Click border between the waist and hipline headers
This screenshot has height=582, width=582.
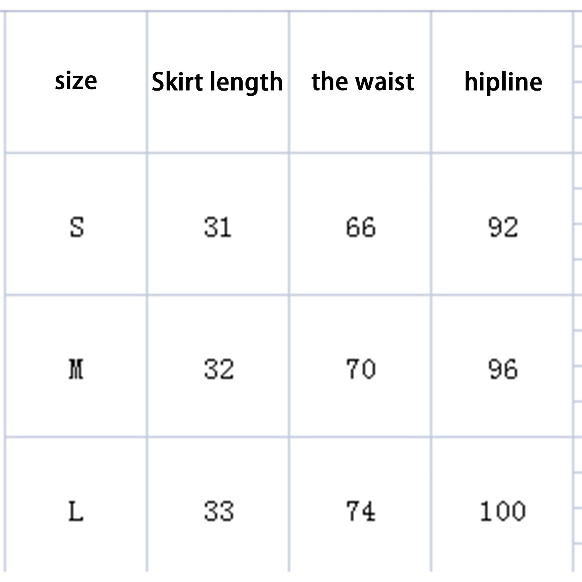(x=431, y=82)
